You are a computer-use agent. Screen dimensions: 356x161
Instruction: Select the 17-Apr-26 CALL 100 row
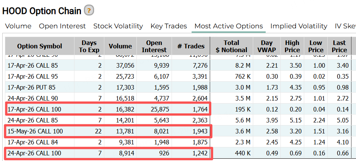click(34, 109)
